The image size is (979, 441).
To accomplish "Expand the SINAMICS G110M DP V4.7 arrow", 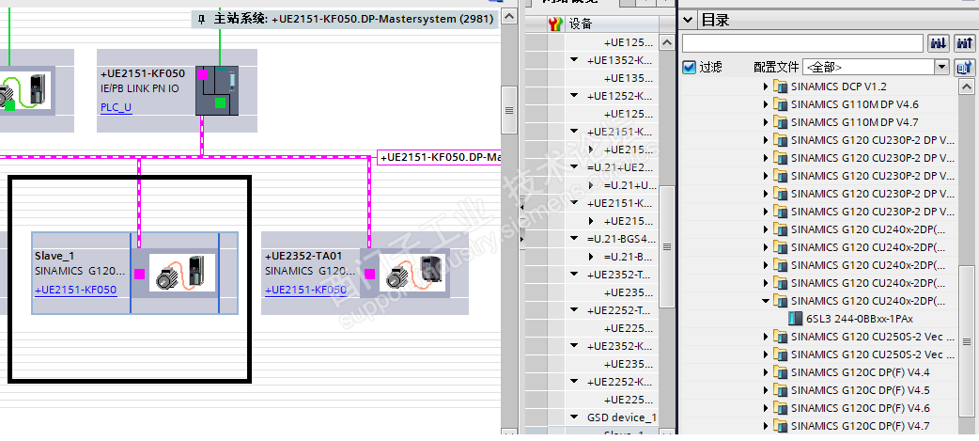I will pos(766,122).
